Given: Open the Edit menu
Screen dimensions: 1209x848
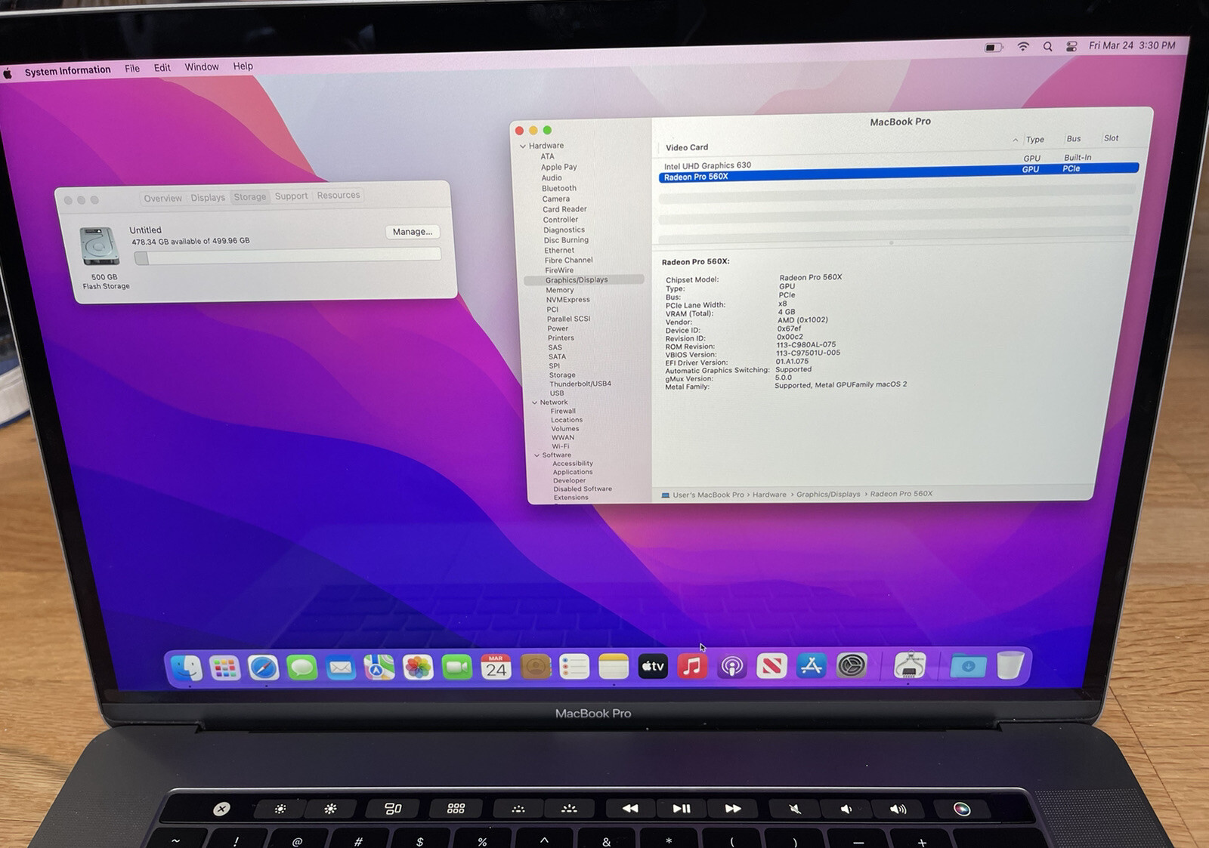Looking at the screenshot, I should [162, 68].
